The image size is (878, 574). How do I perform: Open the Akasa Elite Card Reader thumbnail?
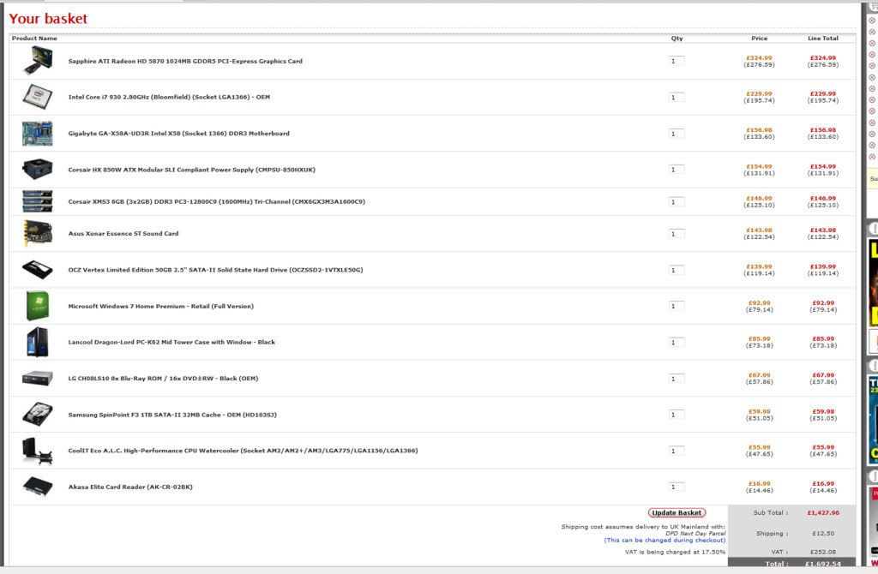[x=38, y=487]
